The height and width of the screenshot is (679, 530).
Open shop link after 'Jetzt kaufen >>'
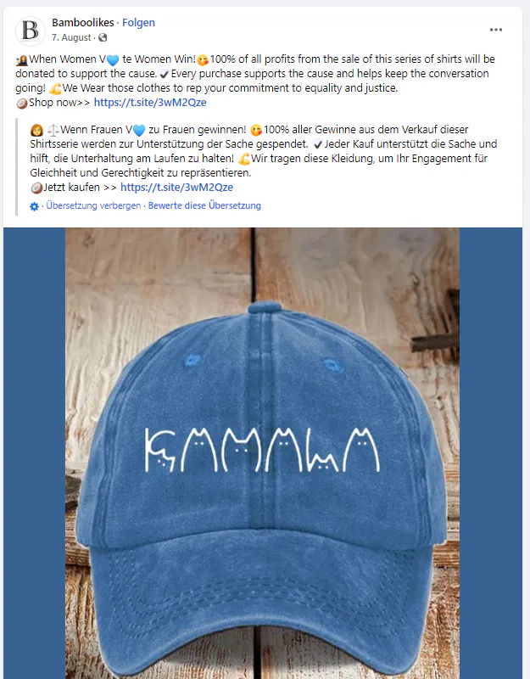click(176, 188)
